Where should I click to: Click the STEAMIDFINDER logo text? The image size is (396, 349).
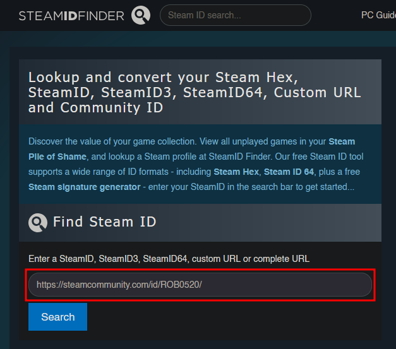coord(71,16)
